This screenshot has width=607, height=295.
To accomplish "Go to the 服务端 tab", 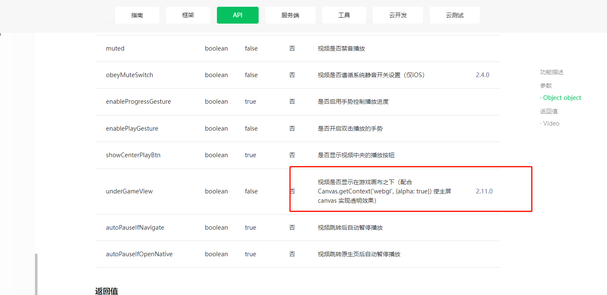I will (290, 15).
